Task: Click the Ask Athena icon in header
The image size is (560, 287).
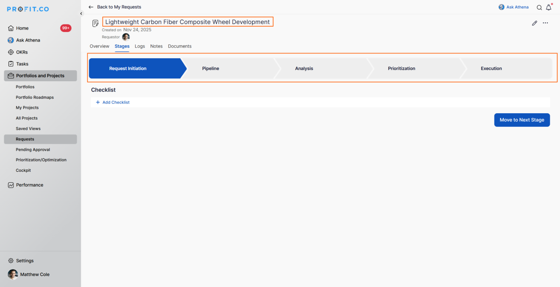Action: pyautogui.click(x=501, y=7)
